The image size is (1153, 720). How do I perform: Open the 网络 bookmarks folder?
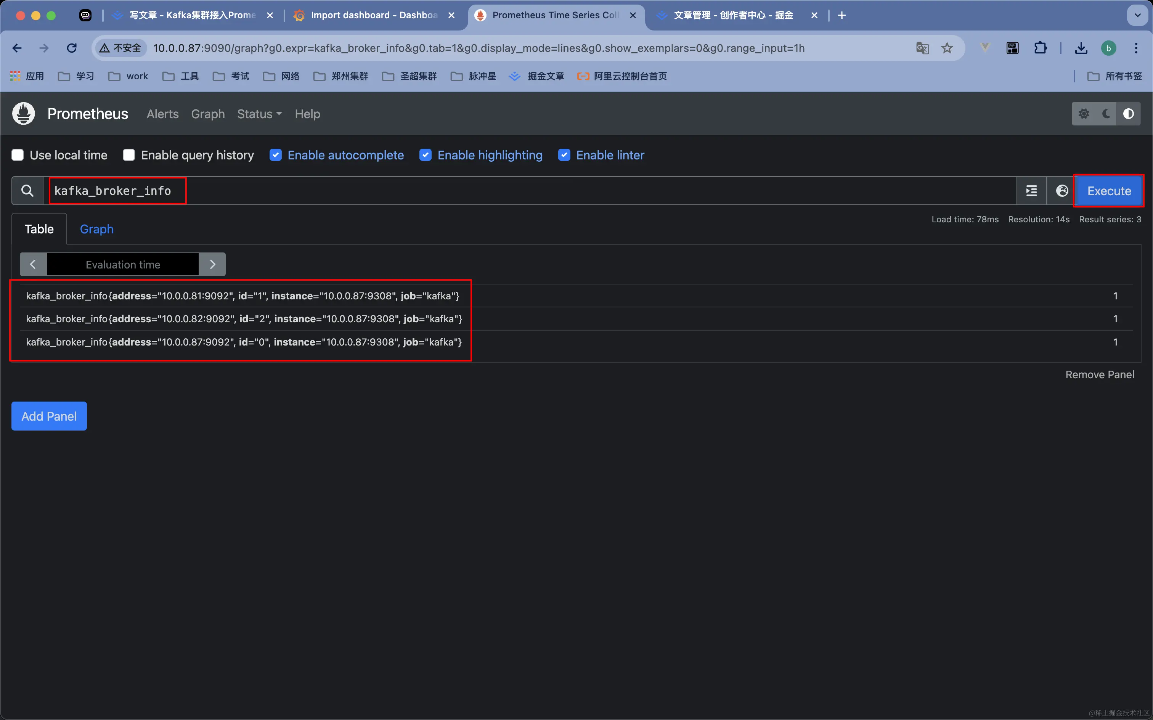(x=281, y=76)
